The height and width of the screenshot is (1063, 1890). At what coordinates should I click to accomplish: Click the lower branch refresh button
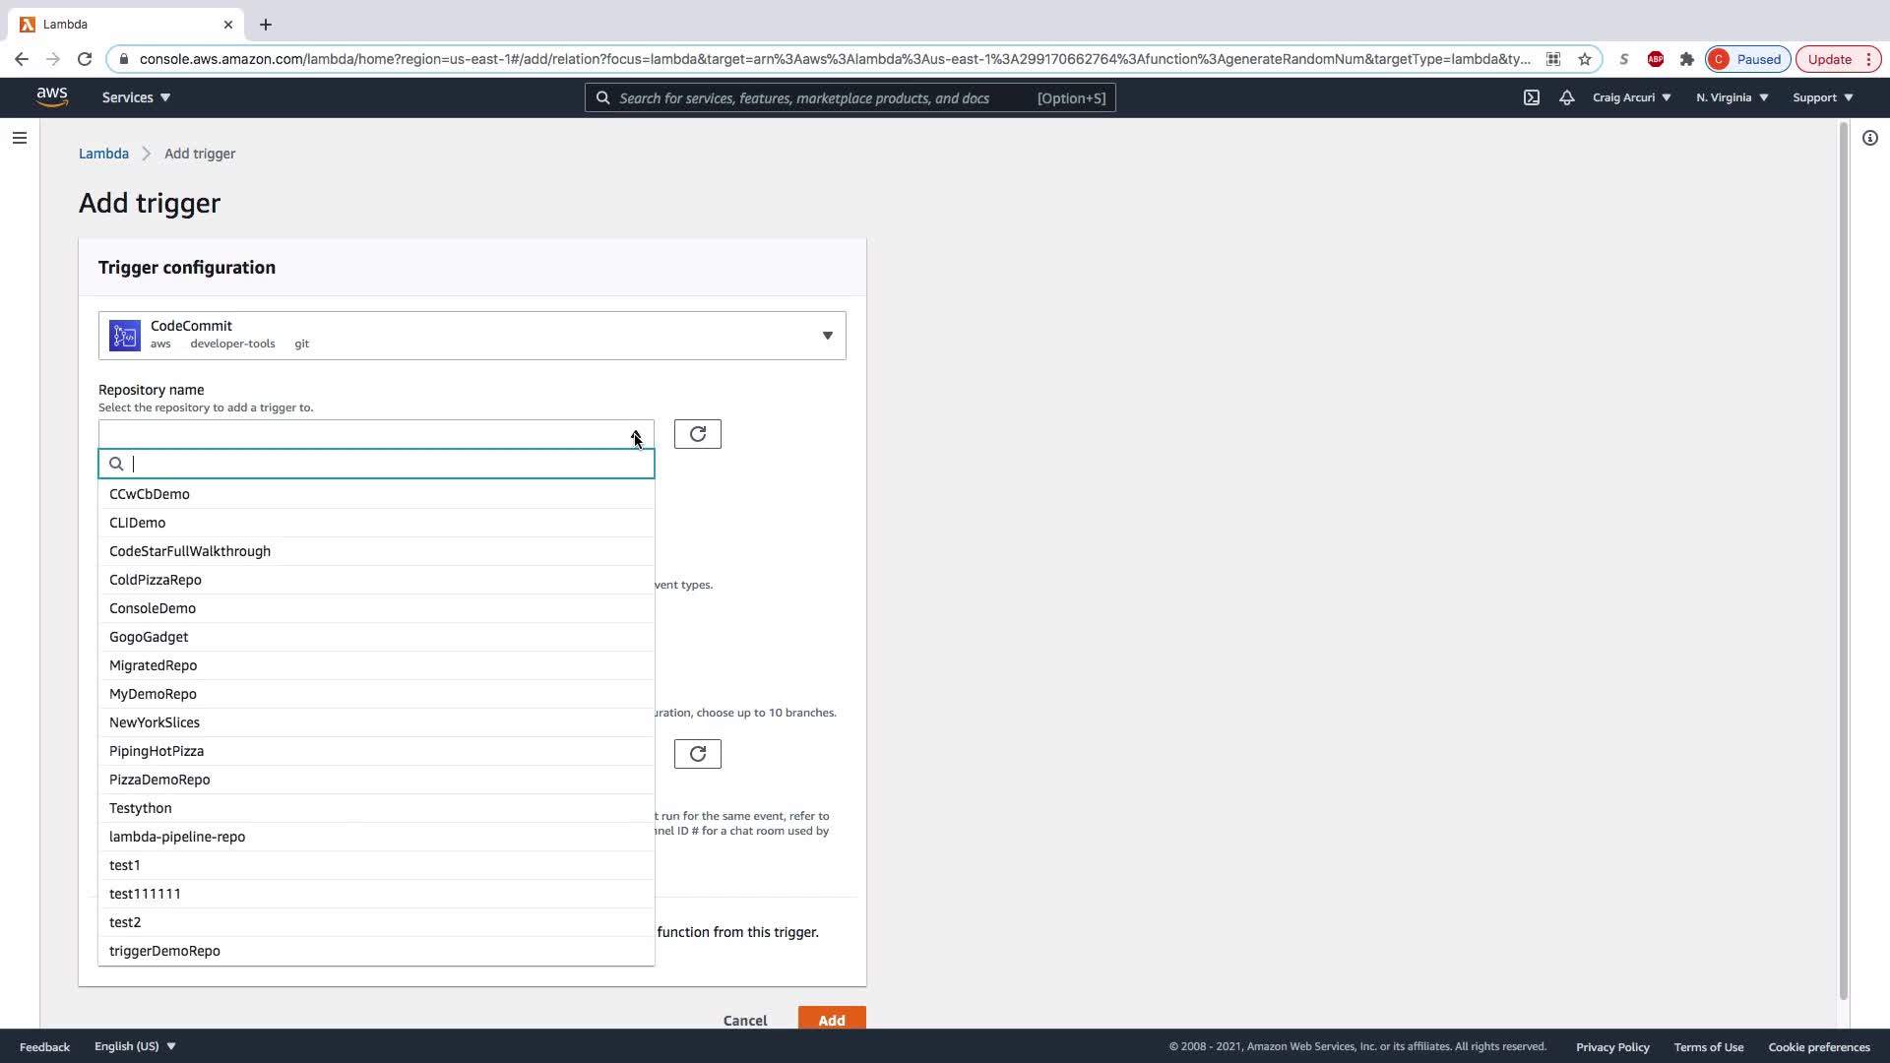697,754
